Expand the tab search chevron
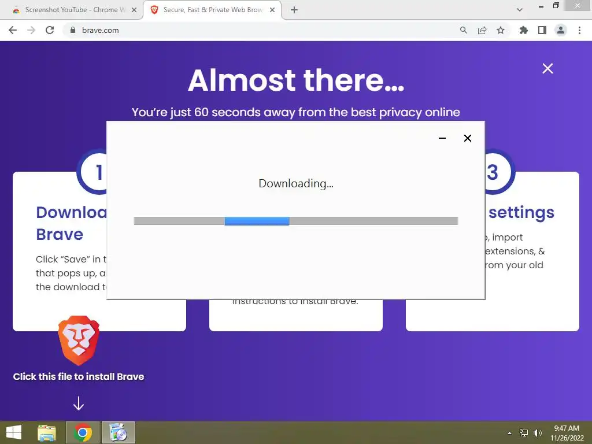592x444 pixels. pos(520,10)
